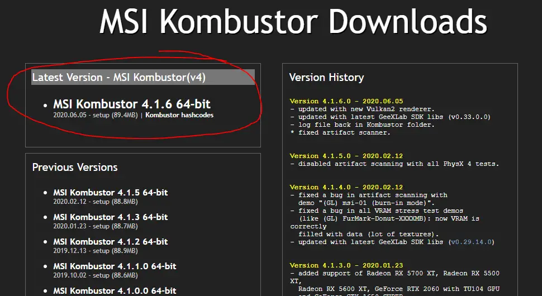Download MSI Kombustor 4.1.0.0 64-bit
Screen dimensions: 542x296
(x=115, y=290)
